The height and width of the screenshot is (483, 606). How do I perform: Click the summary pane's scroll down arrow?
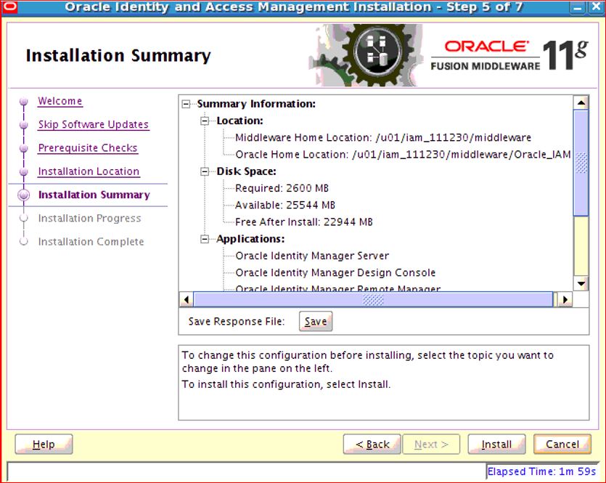581,283
